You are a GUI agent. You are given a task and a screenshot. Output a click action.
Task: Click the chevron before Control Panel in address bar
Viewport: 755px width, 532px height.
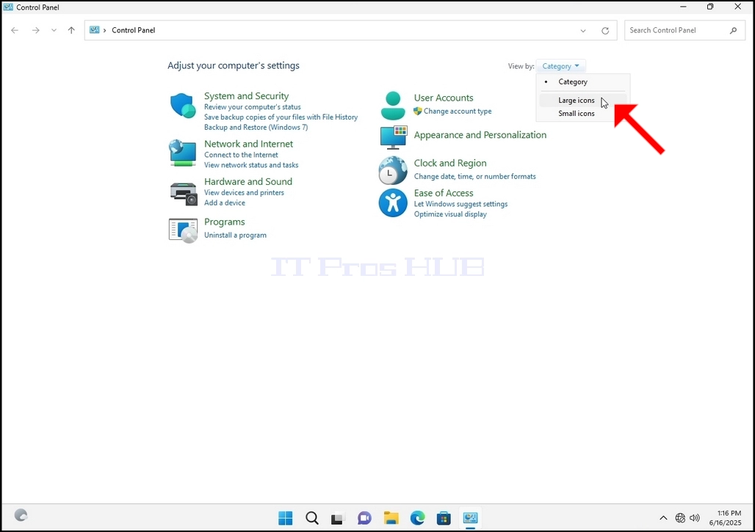click(104, 30)
